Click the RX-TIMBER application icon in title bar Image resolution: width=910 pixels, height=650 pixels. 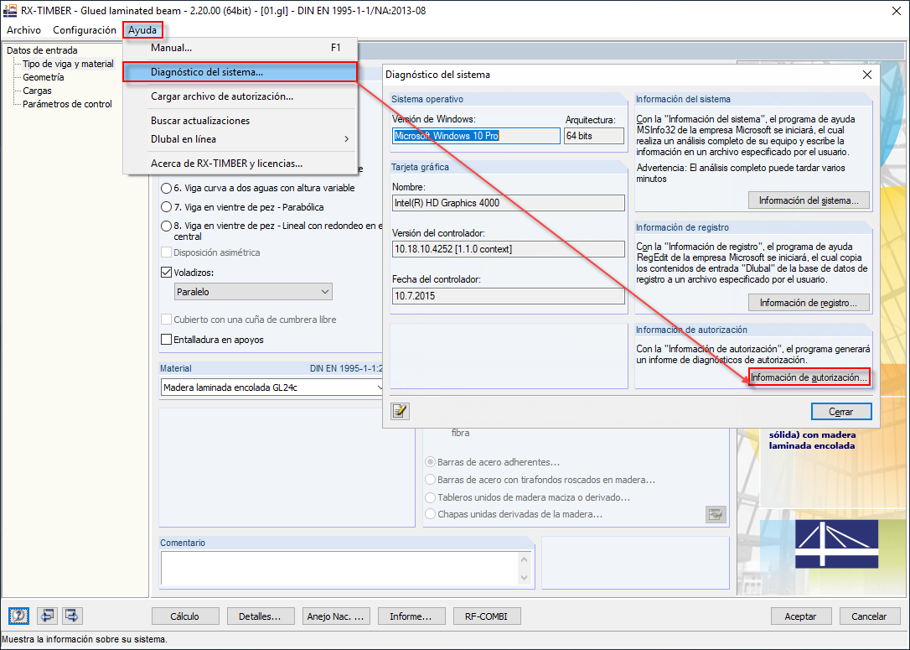10,10
